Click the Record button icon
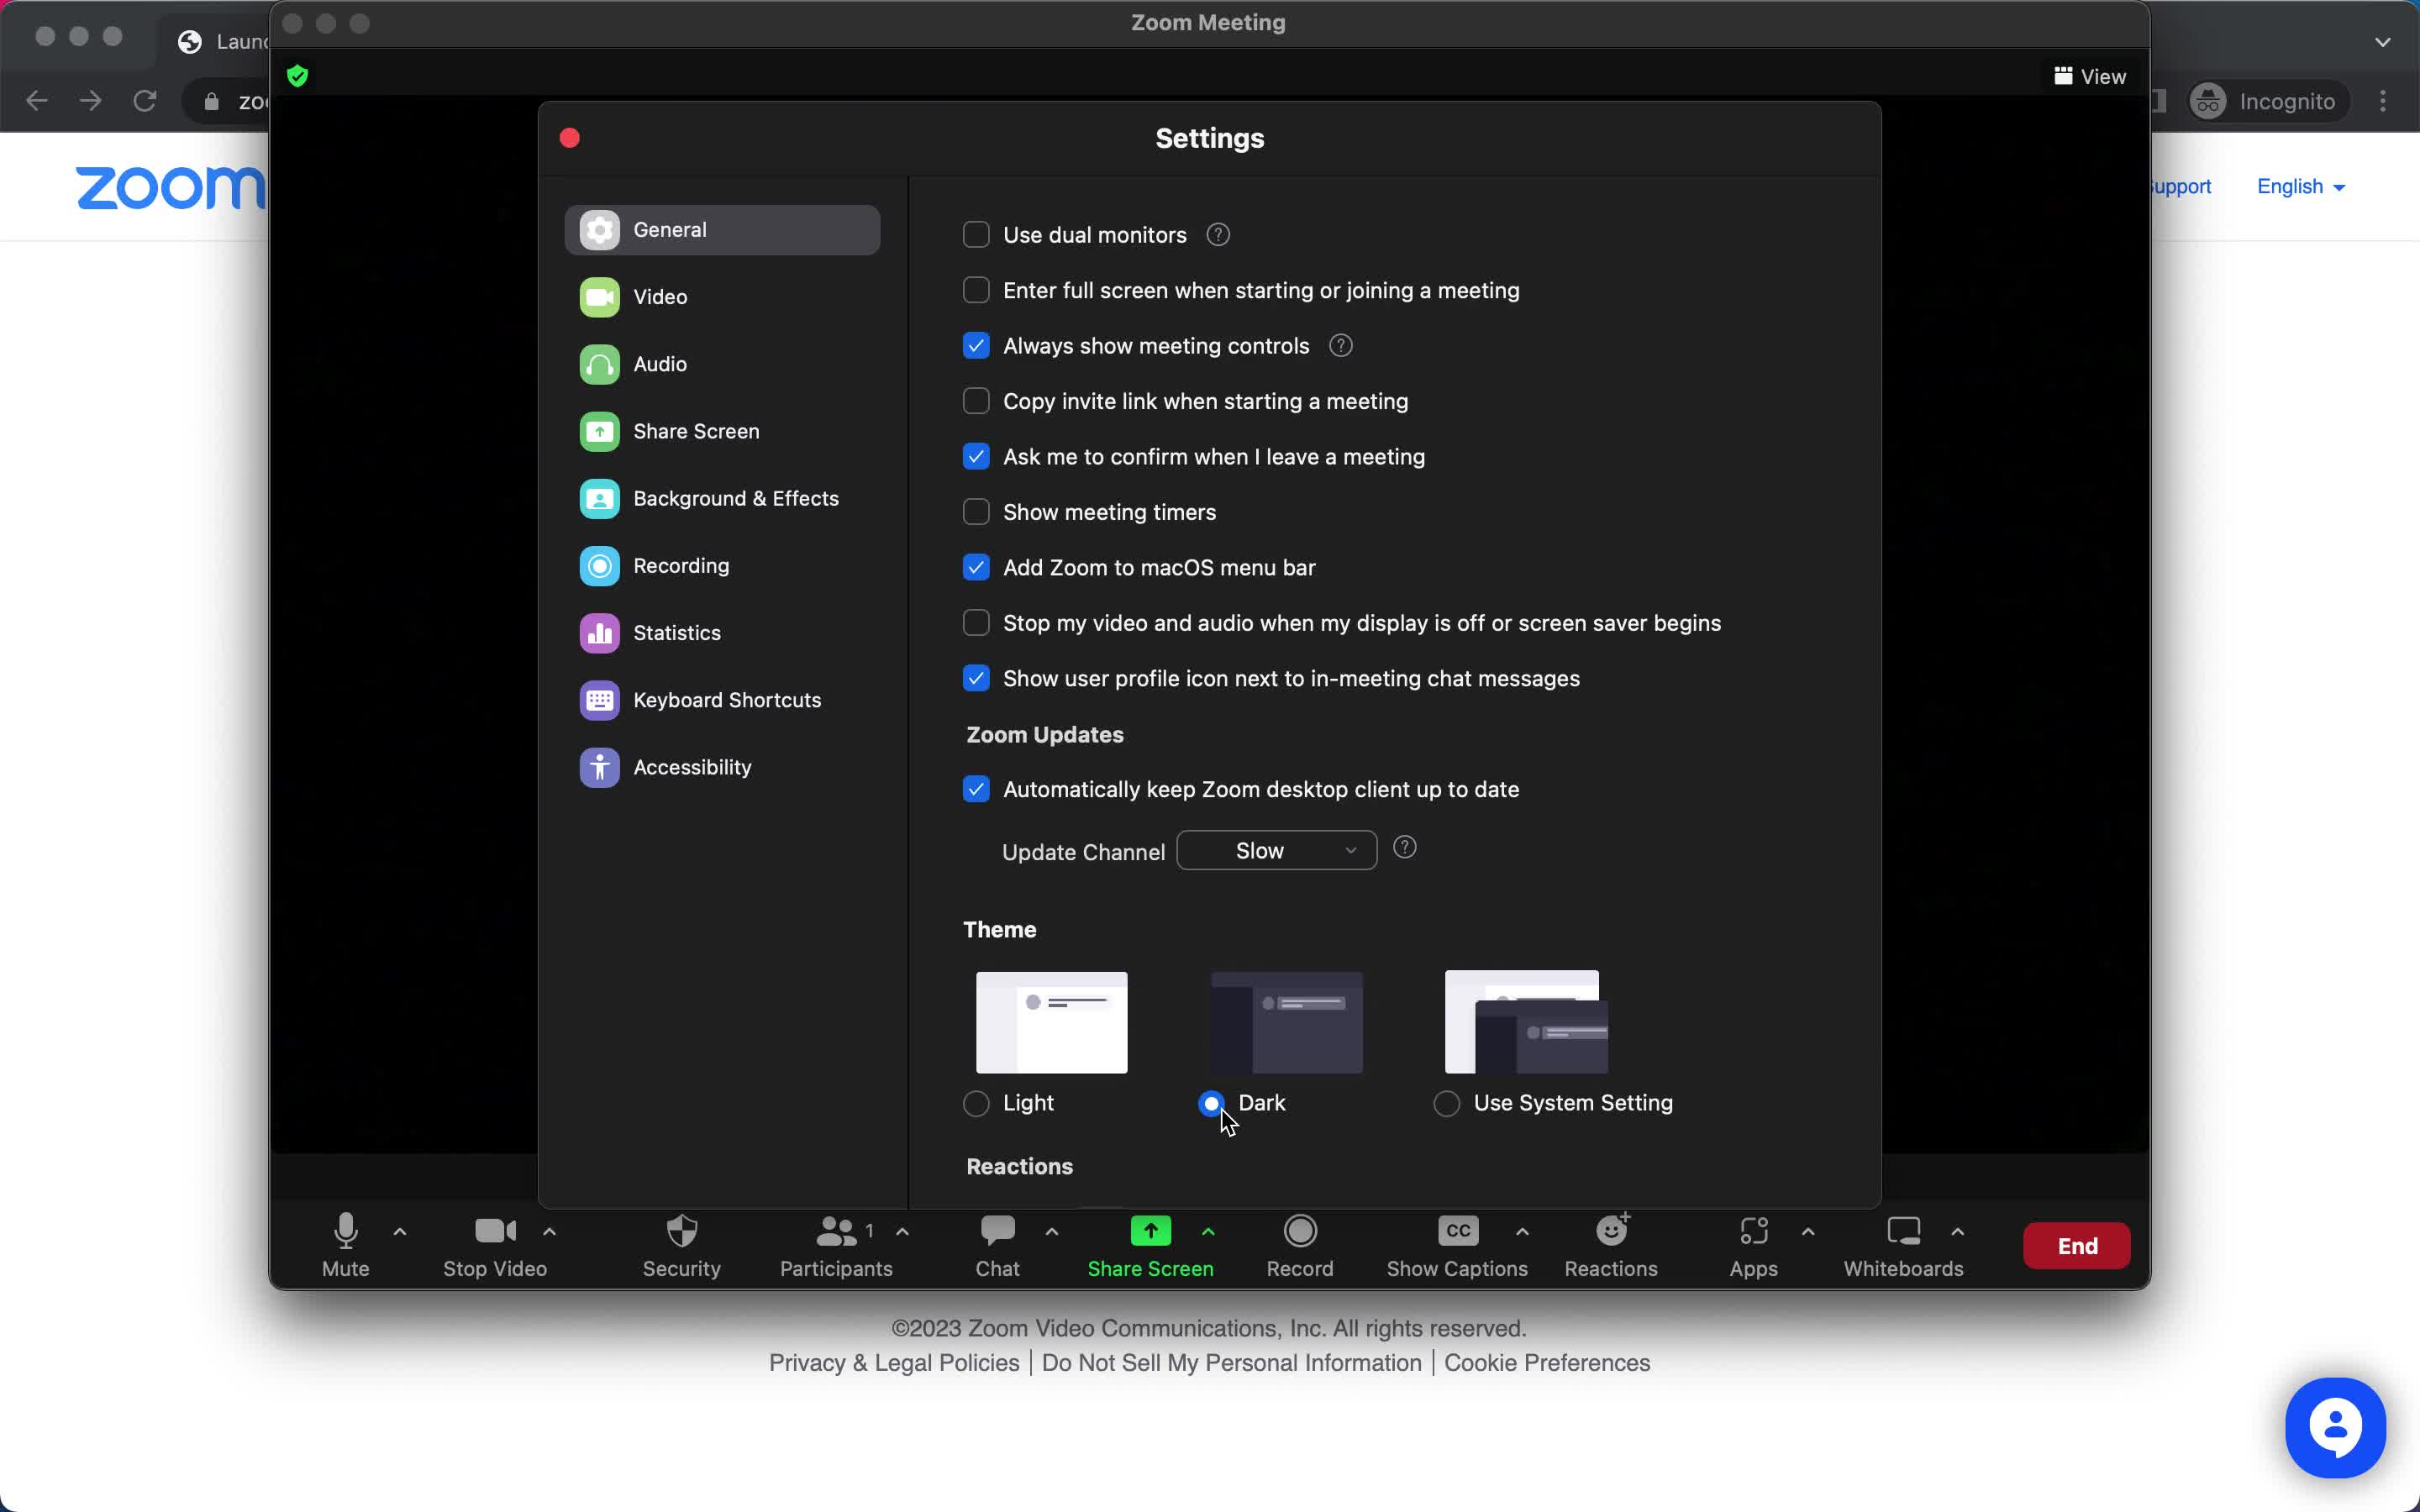Viewport: 2420px width, 1512px height. [x=1298, y=1231]
